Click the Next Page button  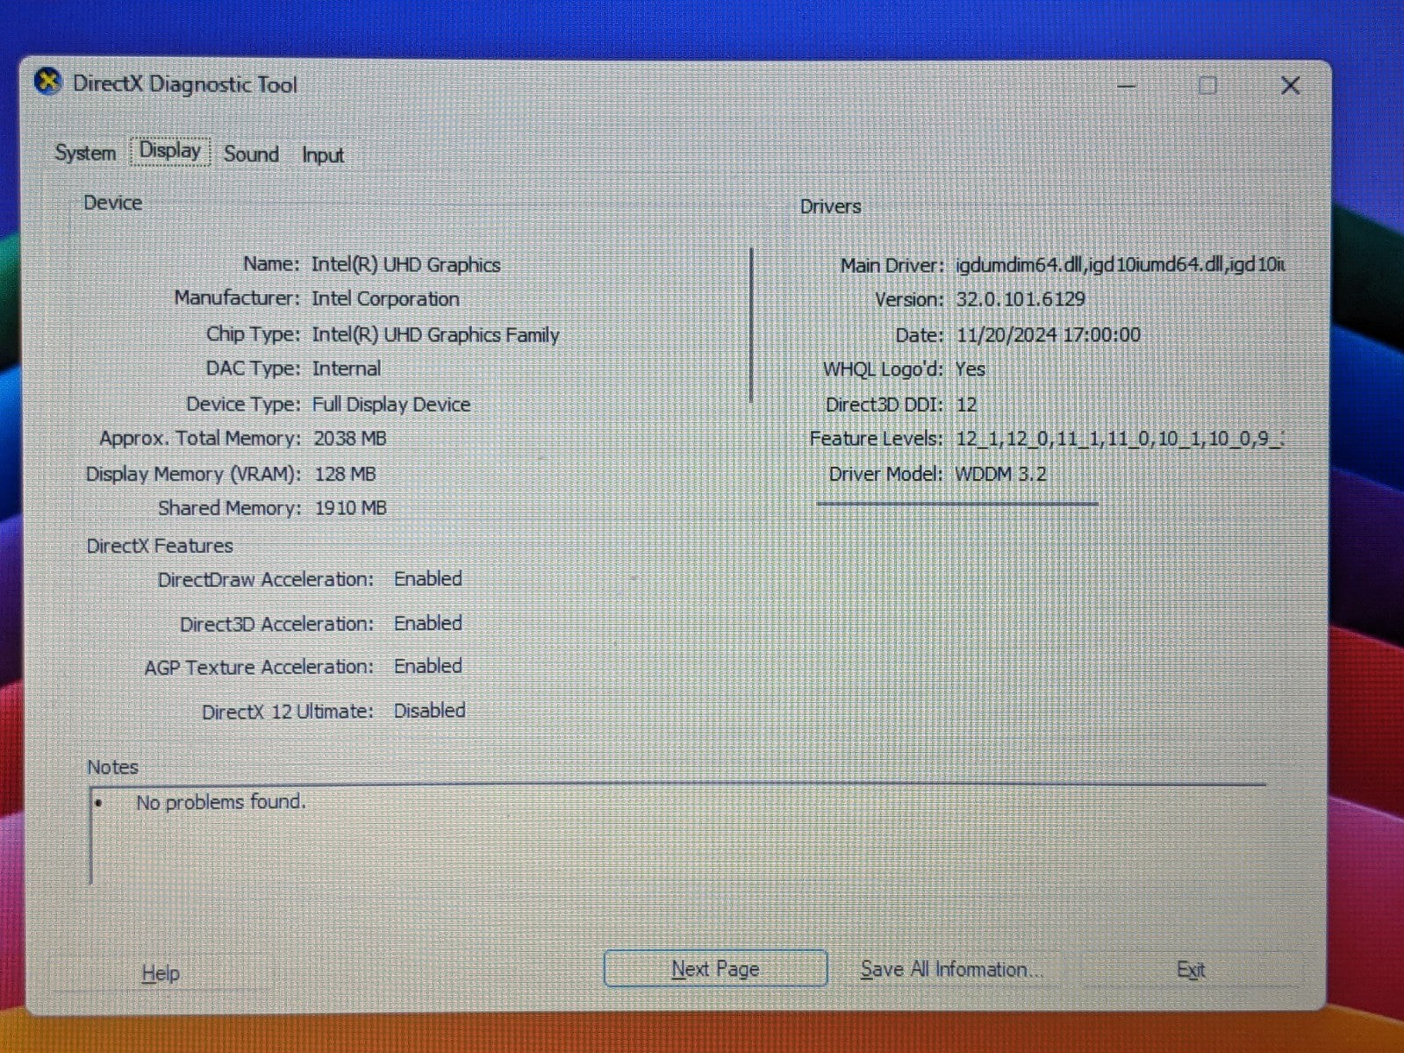pyautogui.click(x=715, y=969)
